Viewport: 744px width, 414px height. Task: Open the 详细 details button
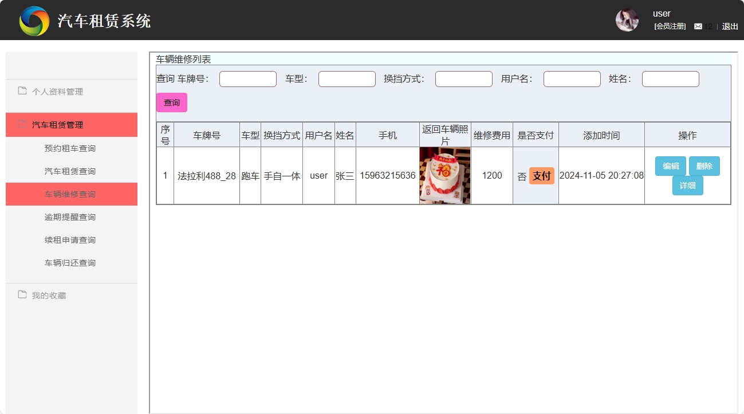[687, 186]
